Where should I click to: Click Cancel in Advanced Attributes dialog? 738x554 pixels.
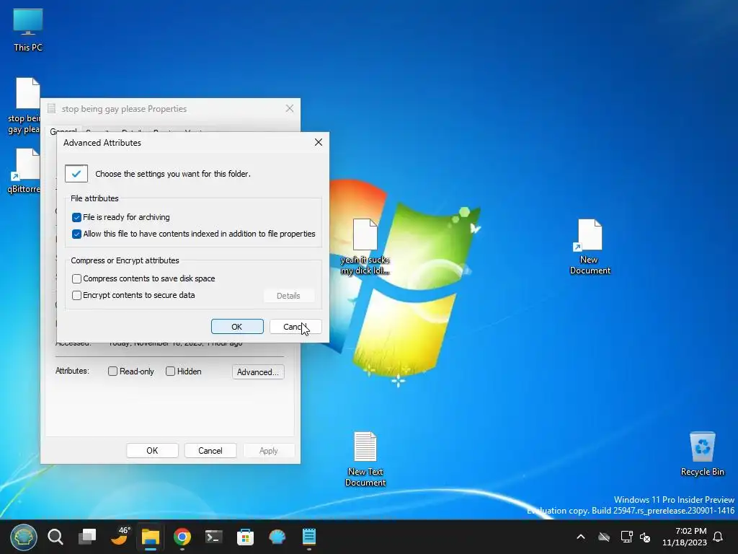pos(295,327)
